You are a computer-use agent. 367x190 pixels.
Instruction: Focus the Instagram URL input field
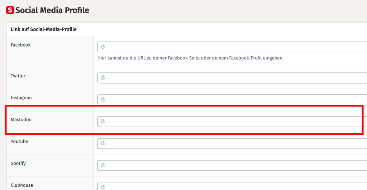coord(233,100)
